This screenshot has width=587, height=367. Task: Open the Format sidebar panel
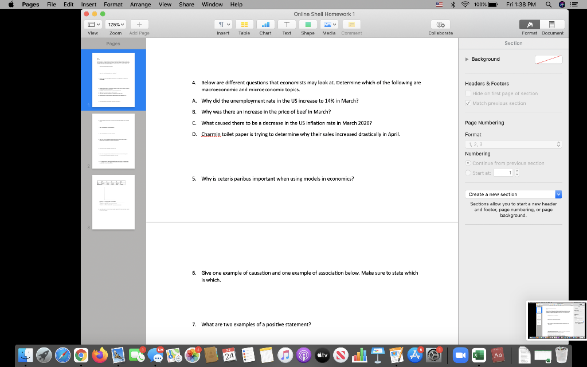[x=529, y=24]
